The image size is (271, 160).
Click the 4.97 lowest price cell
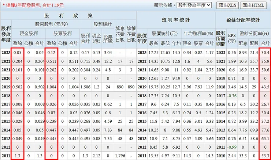click(165, 156)
